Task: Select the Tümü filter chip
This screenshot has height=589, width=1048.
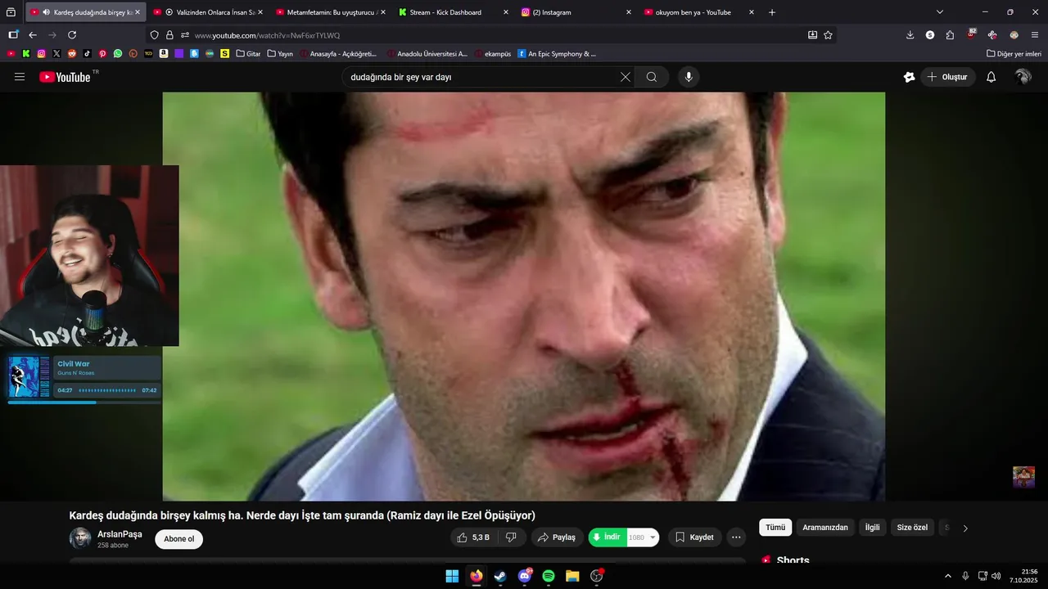Action: tap(775, 528)
